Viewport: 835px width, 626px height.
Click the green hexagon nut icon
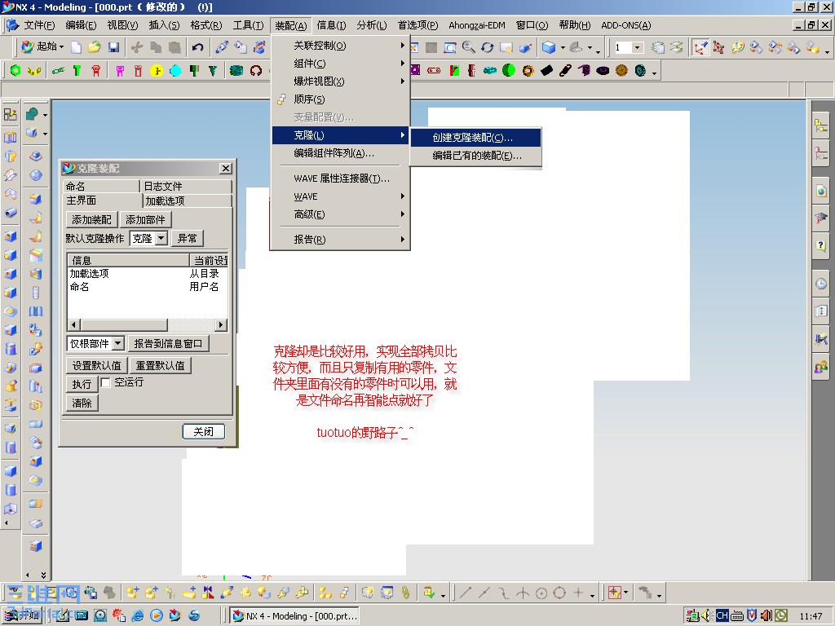click(15, 70)
